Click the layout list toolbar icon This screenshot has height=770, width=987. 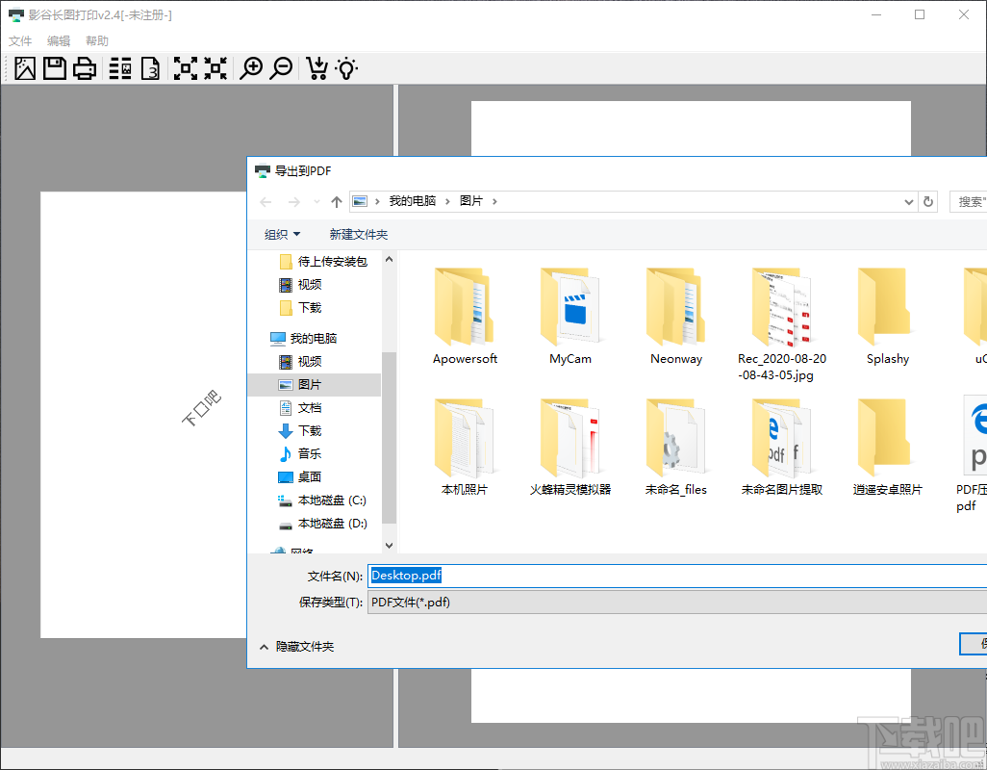tap(120, 68)
